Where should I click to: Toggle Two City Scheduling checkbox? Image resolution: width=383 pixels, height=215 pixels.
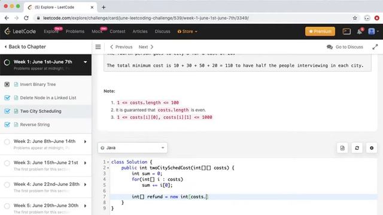tap(7, 111)
